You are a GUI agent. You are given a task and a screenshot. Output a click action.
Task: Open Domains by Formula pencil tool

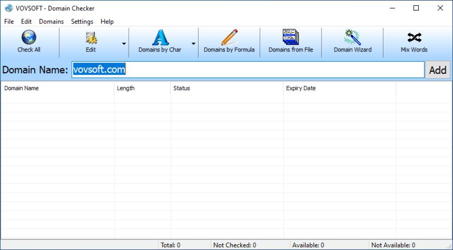(229, 42)
